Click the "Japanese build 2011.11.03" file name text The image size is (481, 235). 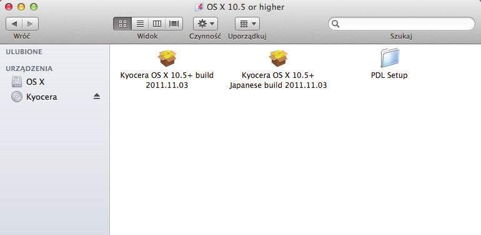click(278, 85)
